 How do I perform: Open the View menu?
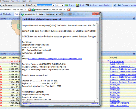tap(13, 1)
